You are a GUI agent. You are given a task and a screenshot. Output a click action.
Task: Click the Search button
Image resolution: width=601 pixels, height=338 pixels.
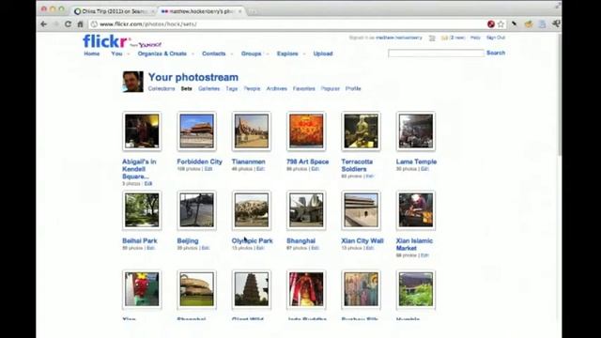click(496, 53)
